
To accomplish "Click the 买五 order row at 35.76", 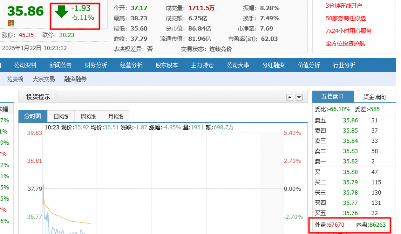I will point(354,213).
